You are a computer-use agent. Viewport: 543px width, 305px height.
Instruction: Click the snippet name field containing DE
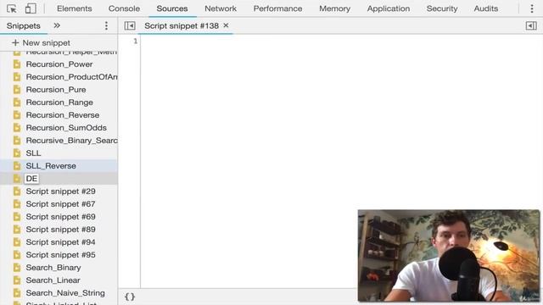[31, 179]
